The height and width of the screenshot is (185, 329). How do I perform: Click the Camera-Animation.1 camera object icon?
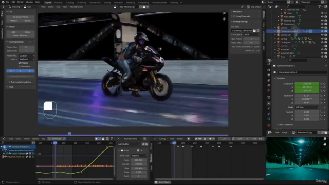click(278, 31)
